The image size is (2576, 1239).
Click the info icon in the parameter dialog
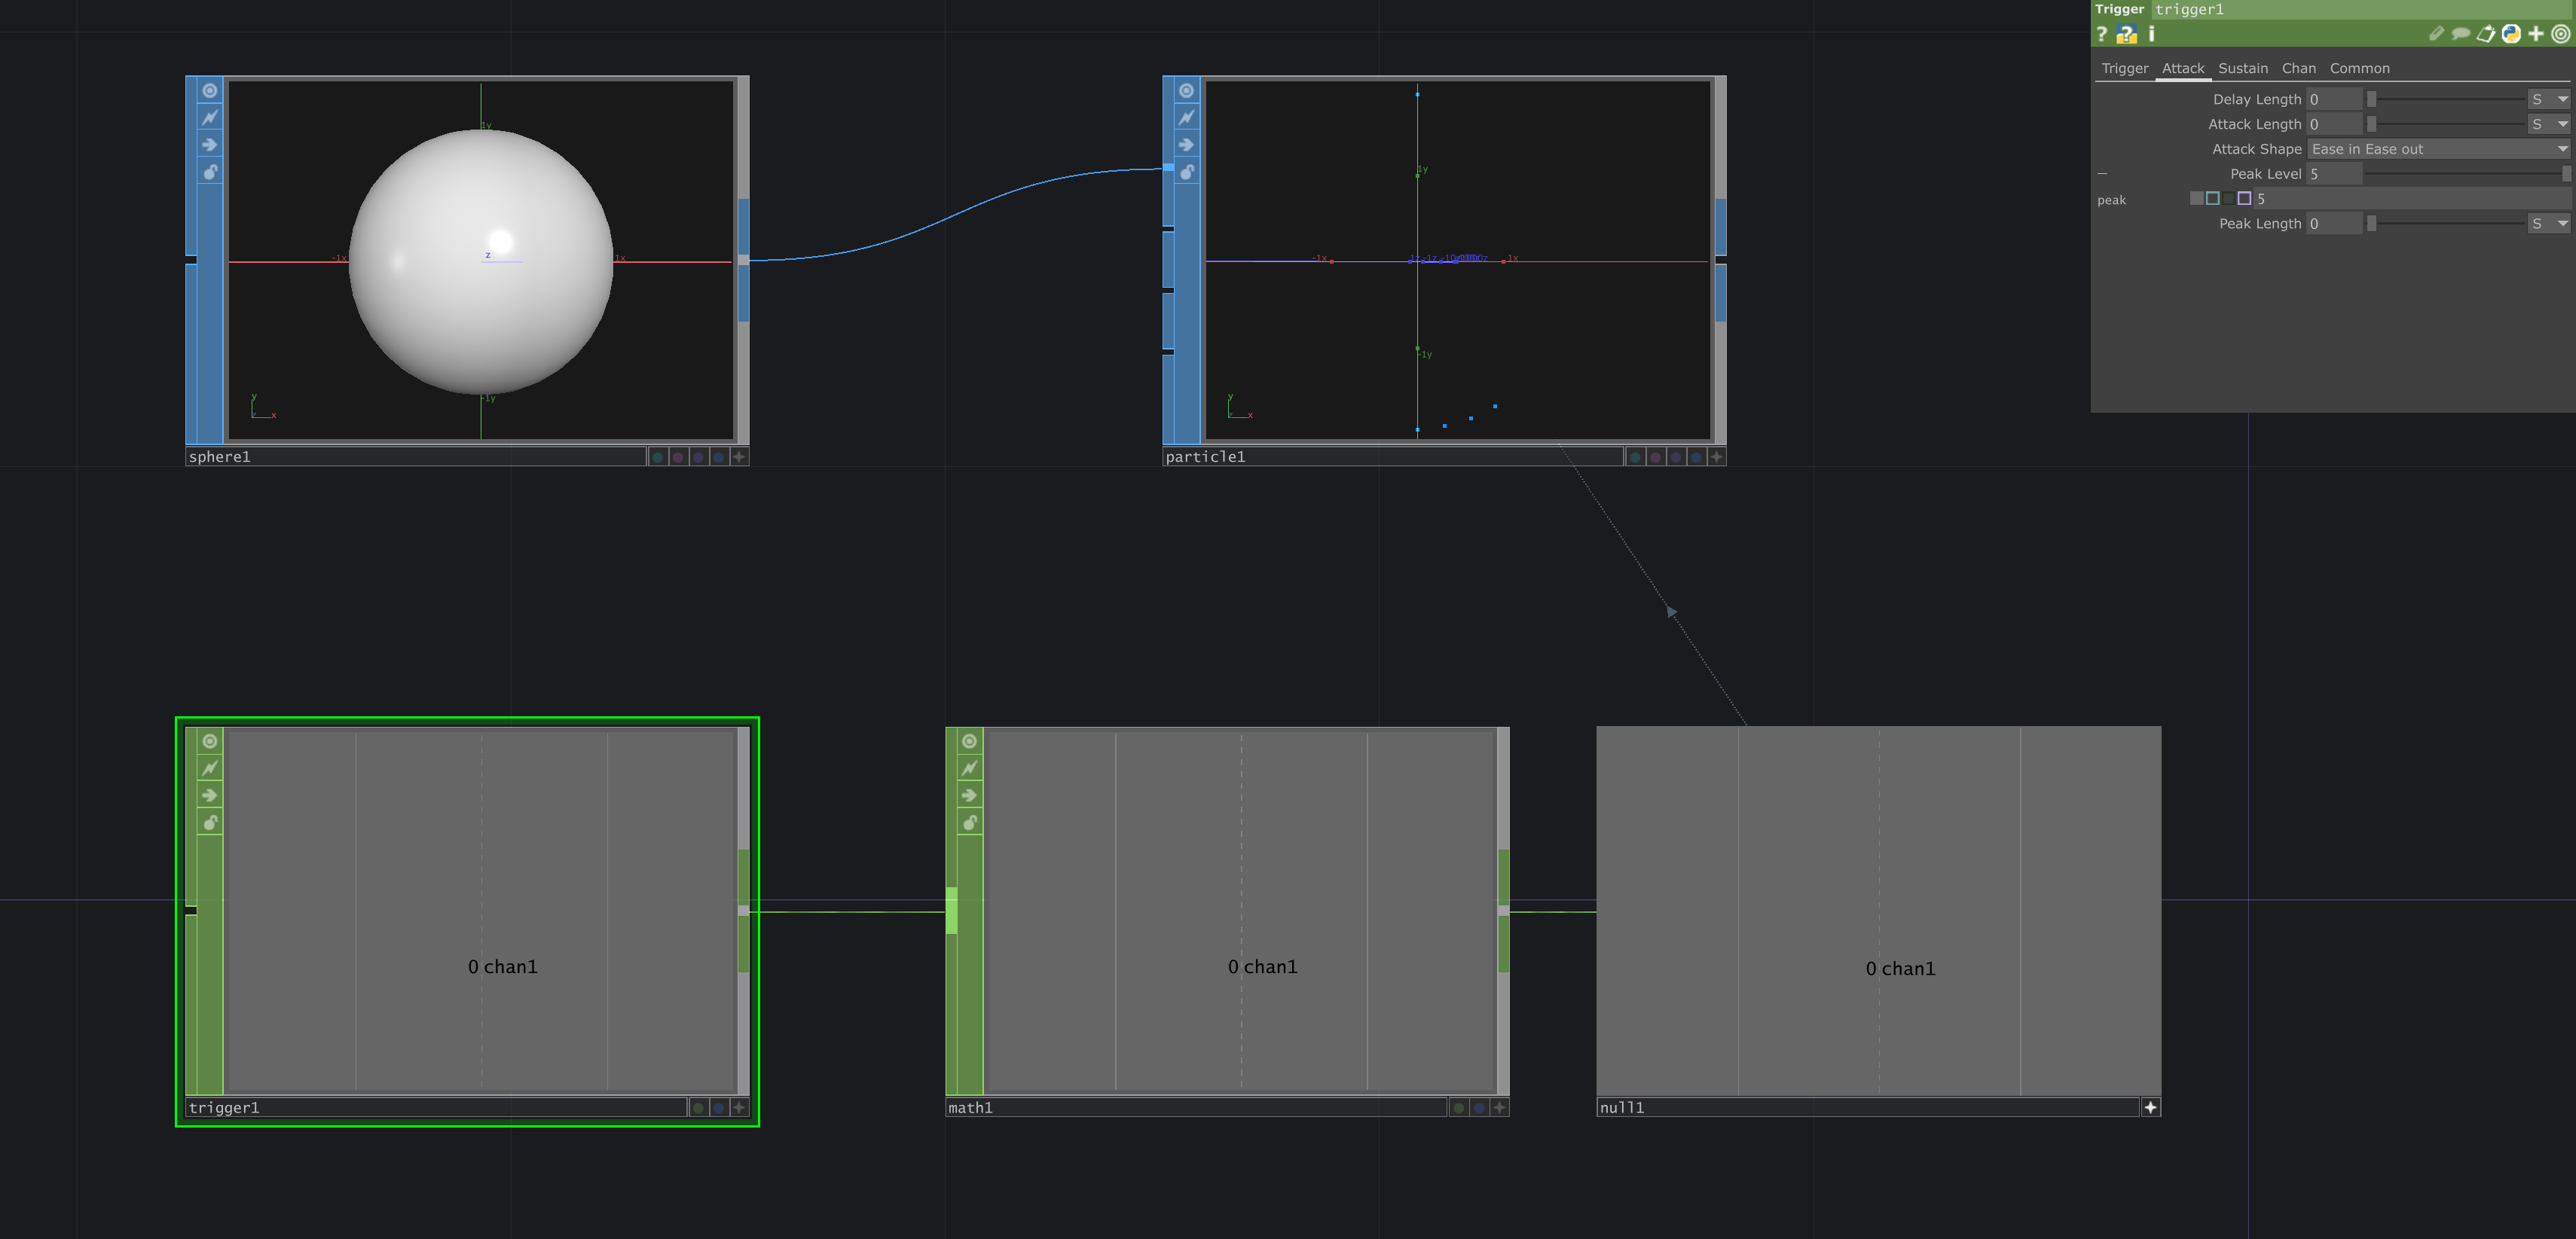[x=2153, y=35]
